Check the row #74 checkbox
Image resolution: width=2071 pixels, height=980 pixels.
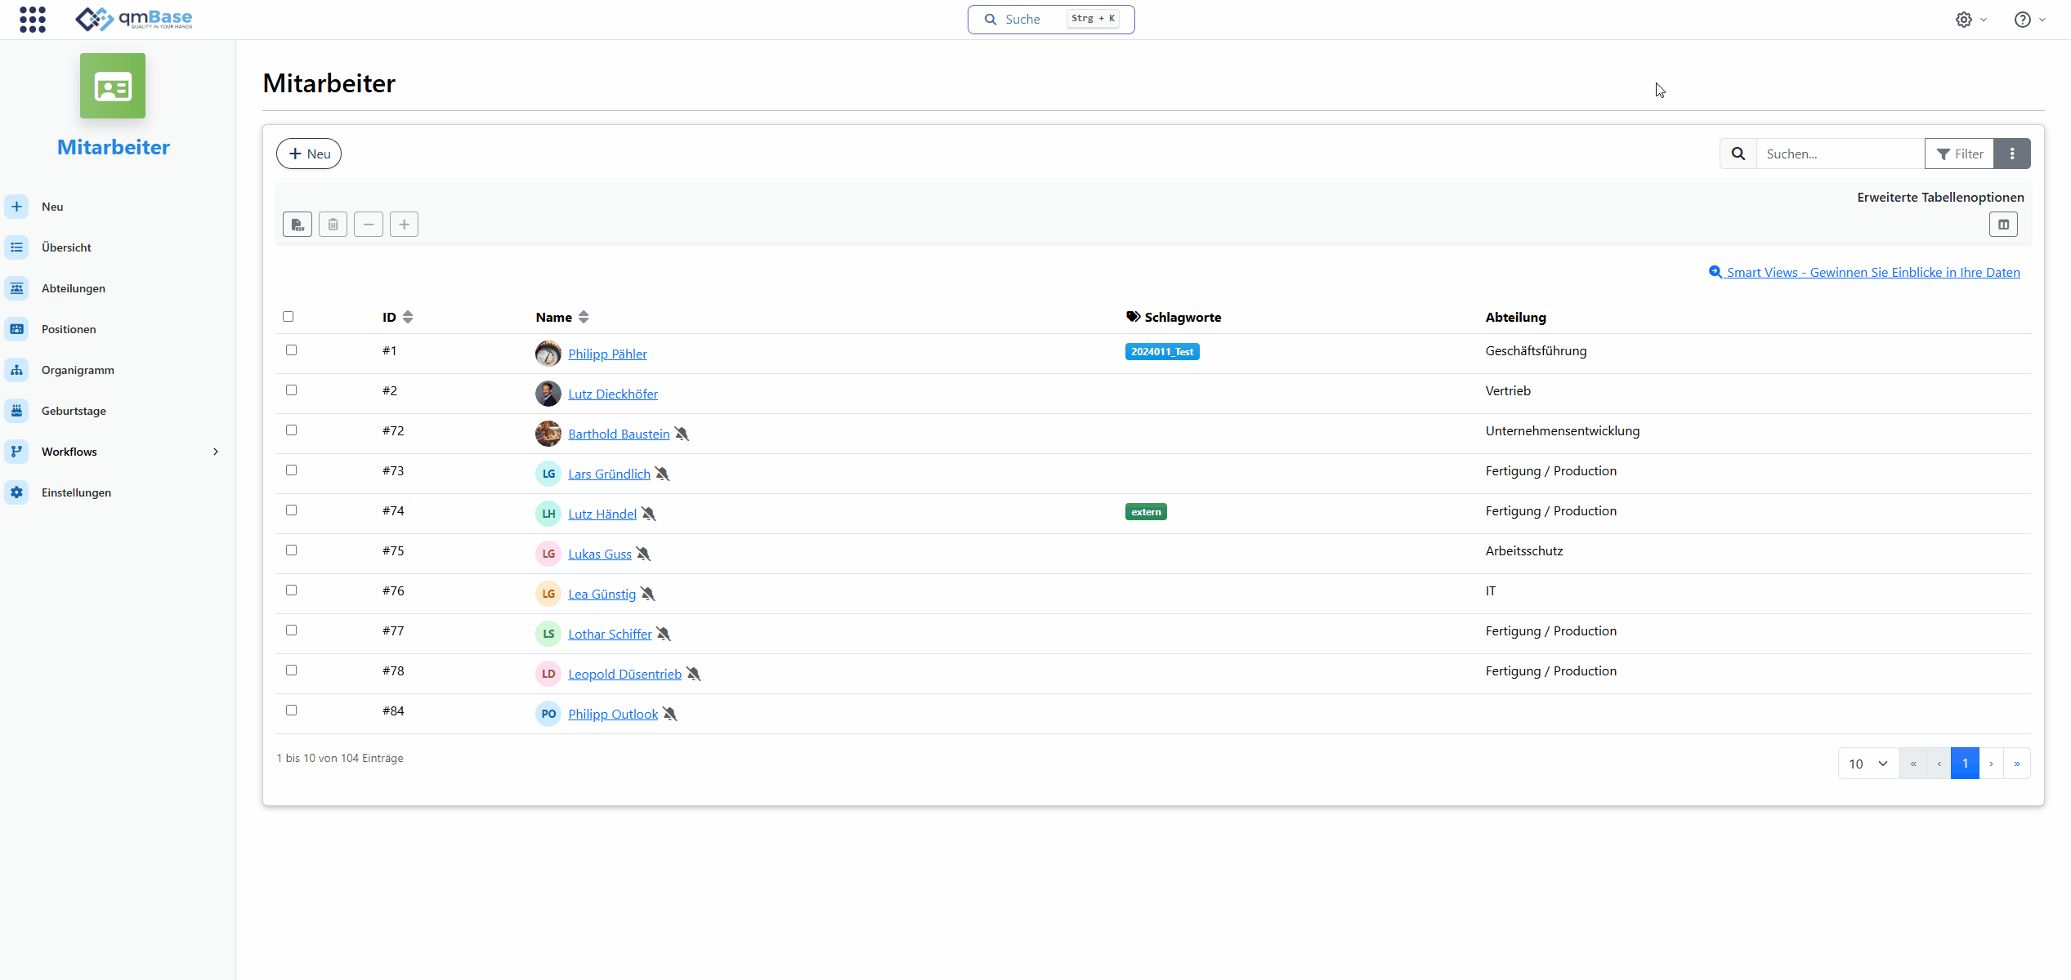291,510
